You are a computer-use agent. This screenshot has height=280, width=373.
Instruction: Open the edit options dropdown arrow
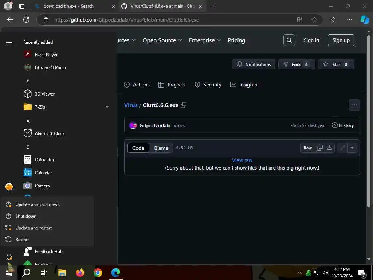coord(352,148)
